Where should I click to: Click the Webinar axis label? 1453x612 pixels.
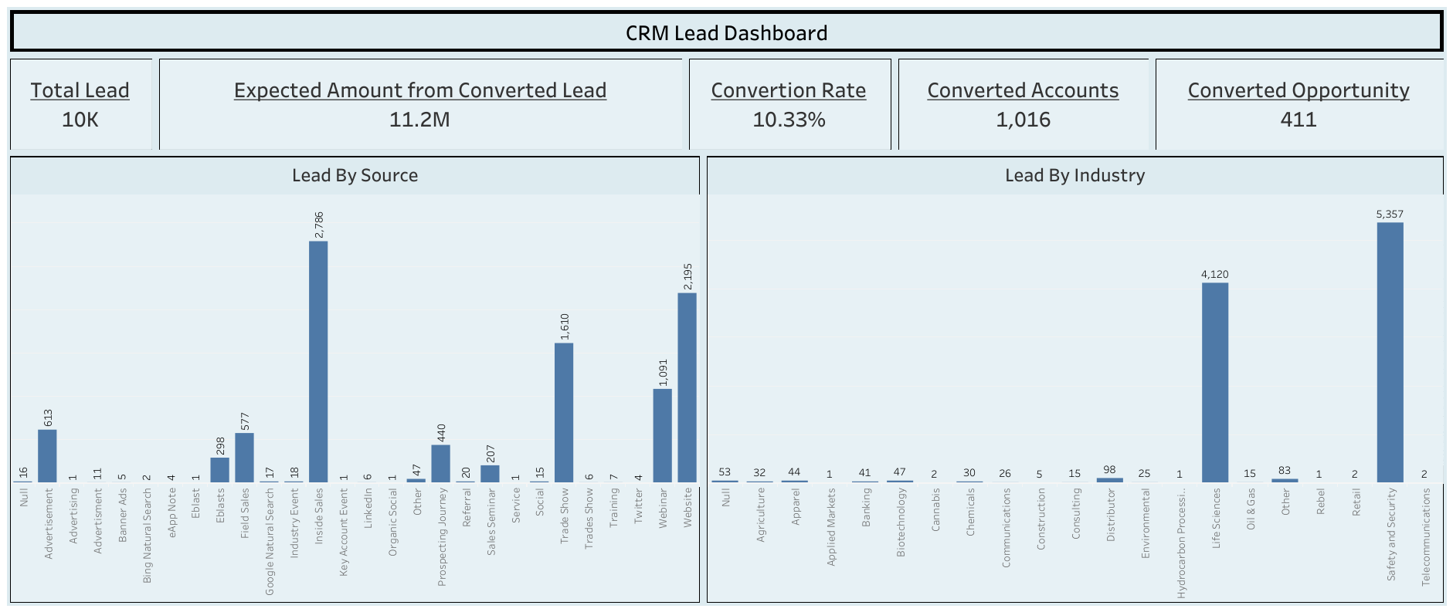(663, 508)
